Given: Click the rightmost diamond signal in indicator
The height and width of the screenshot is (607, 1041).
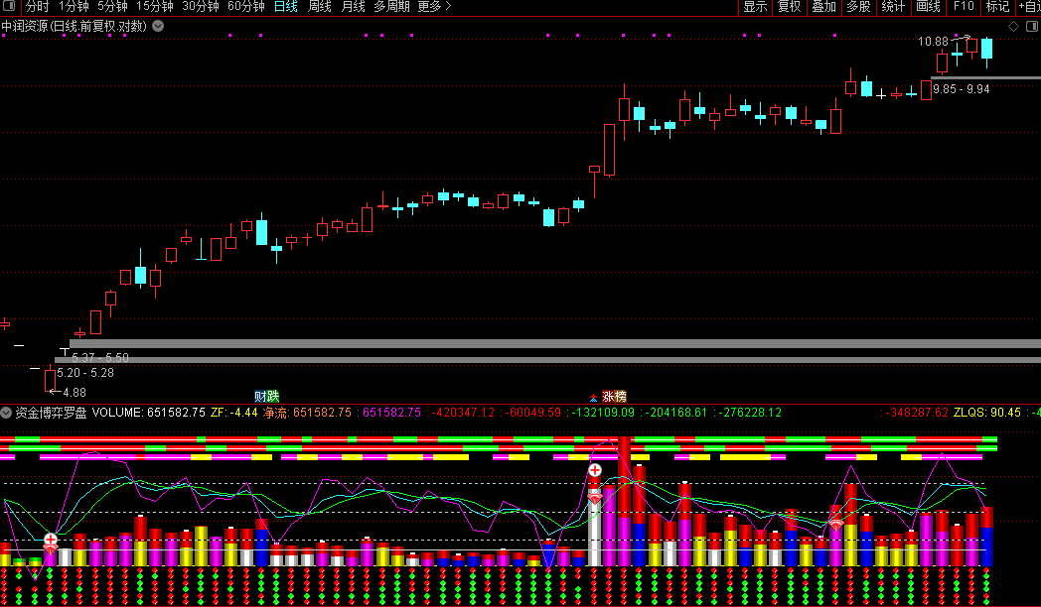Looking at the screenshot, I should [835, 525].
